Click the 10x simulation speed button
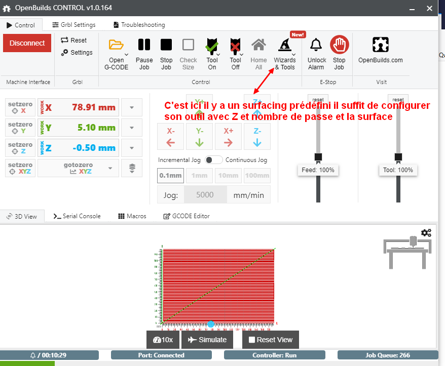This screenshot has height=366, width=445. point(163,340)
